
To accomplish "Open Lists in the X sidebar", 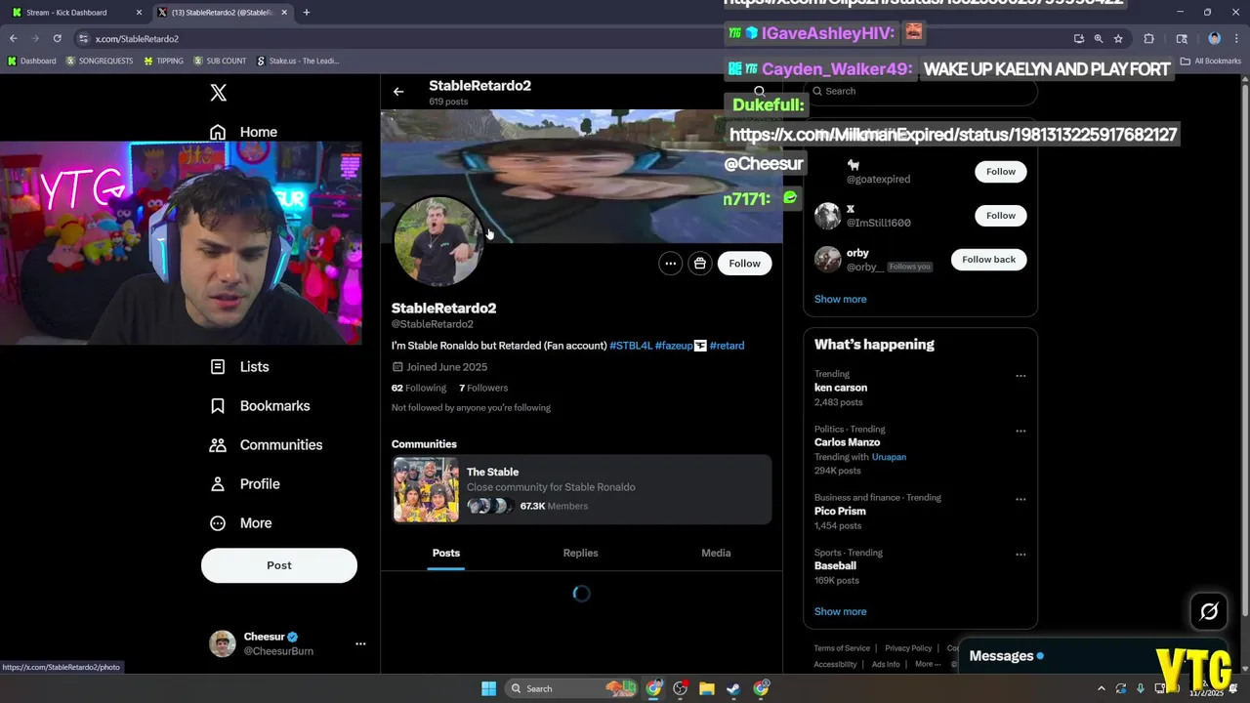I will [x=240, y=367].
